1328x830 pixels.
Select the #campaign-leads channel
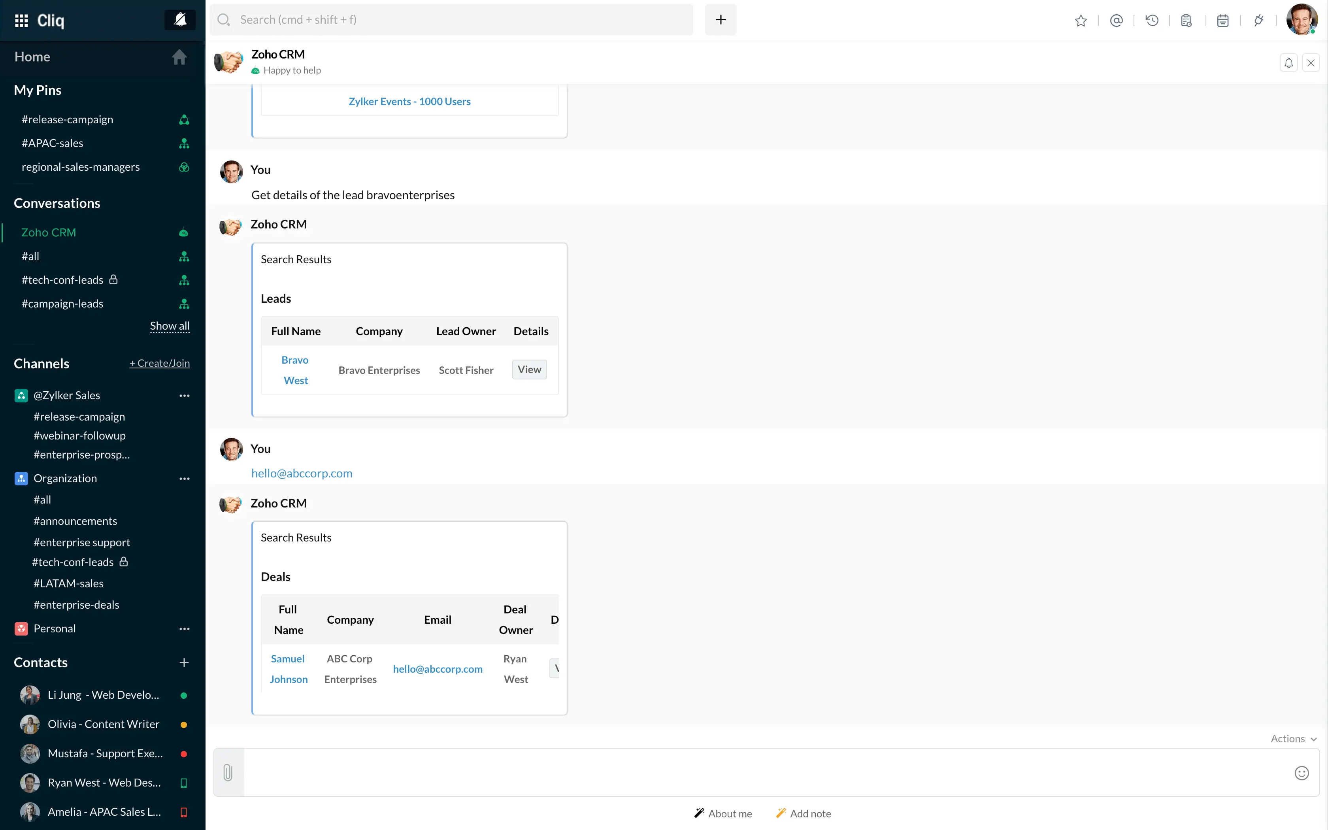click(x=61, y=303)
